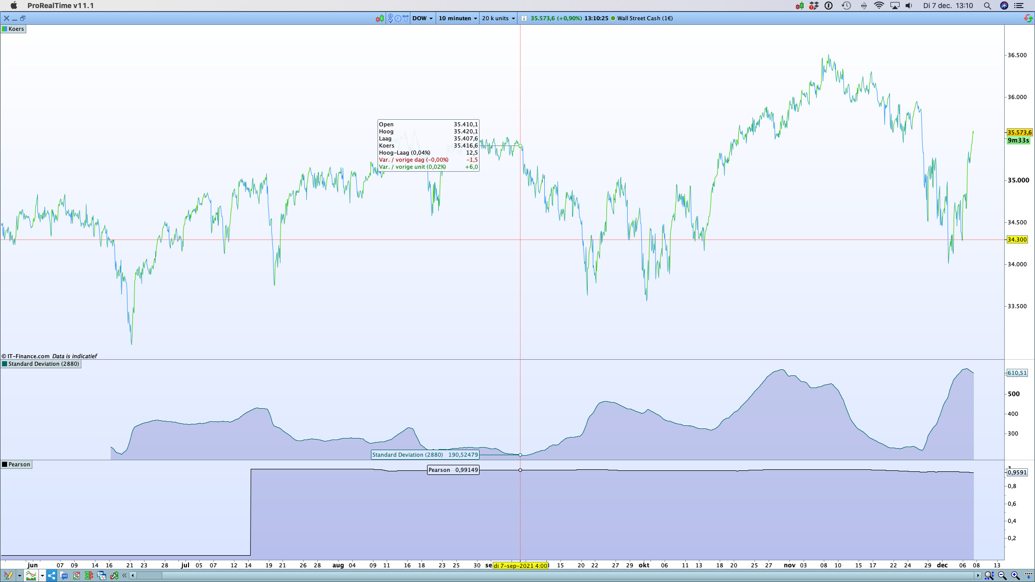The width and height of the screenshot is (1035, 582).
Task: Open the drawing tools pencil icon
Action: point(8,575)
